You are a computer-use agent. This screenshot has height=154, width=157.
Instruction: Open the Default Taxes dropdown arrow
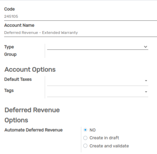pos(146,81)
